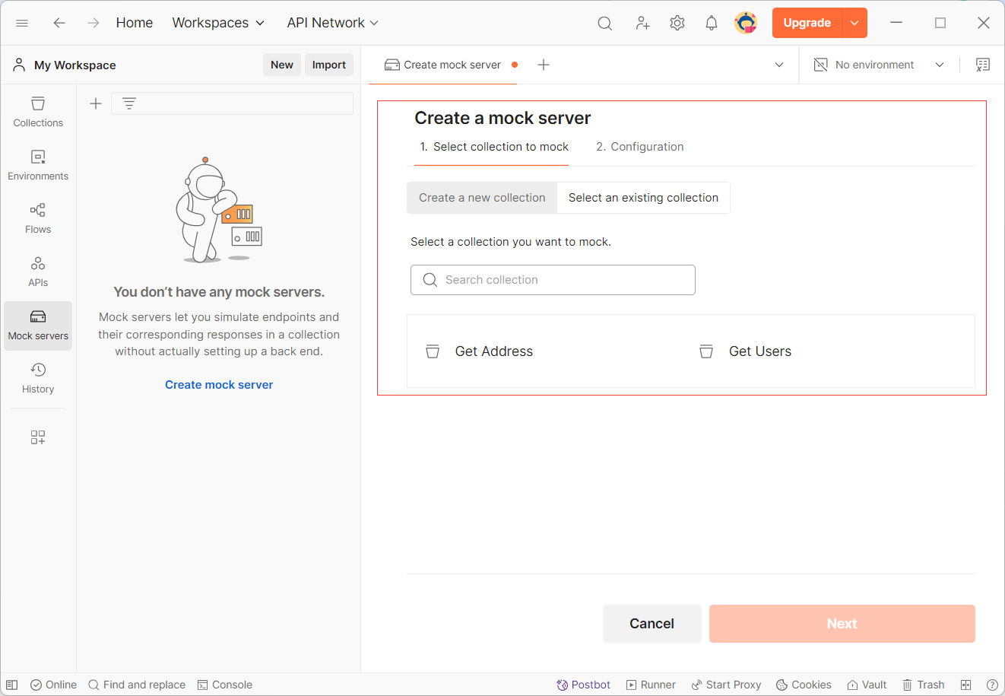
Task: Expand the Workspaces dropdown
Action: click(x=218, y=23)
